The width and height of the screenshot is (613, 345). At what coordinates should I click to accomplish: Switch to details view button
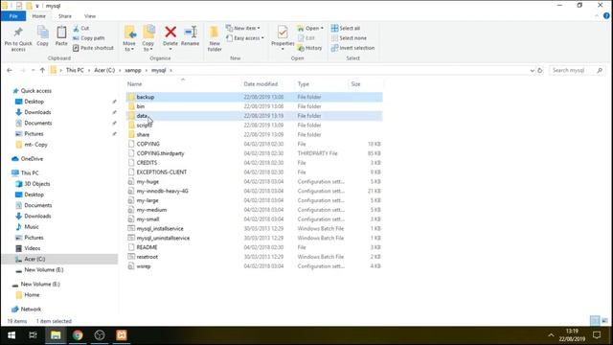click(x=595, y=321)
